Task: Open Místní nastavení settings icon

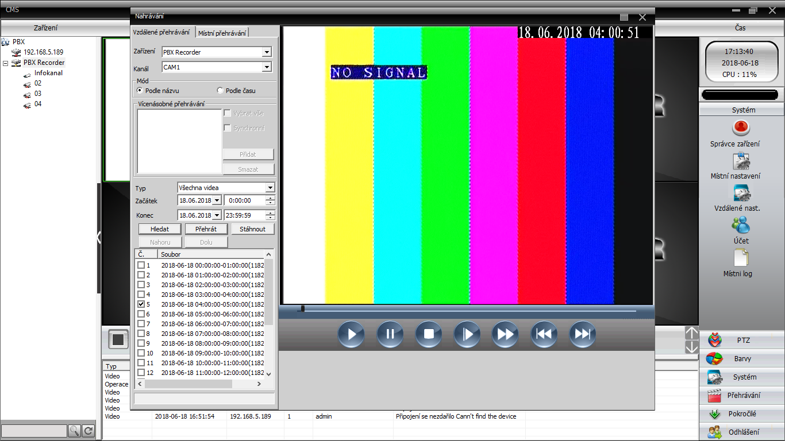Action: click(x=741, y=161)
